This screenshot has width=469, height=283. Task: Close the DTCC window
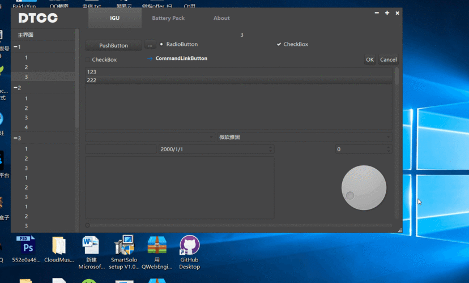point(397,13)
